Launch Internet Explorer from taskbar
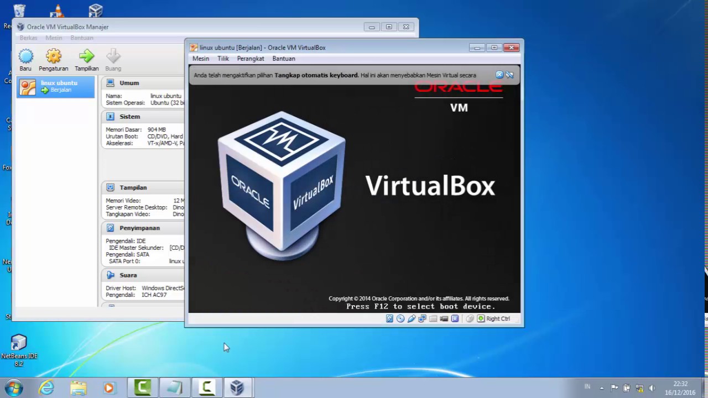708x398 pixels. (x=46, y=387)
